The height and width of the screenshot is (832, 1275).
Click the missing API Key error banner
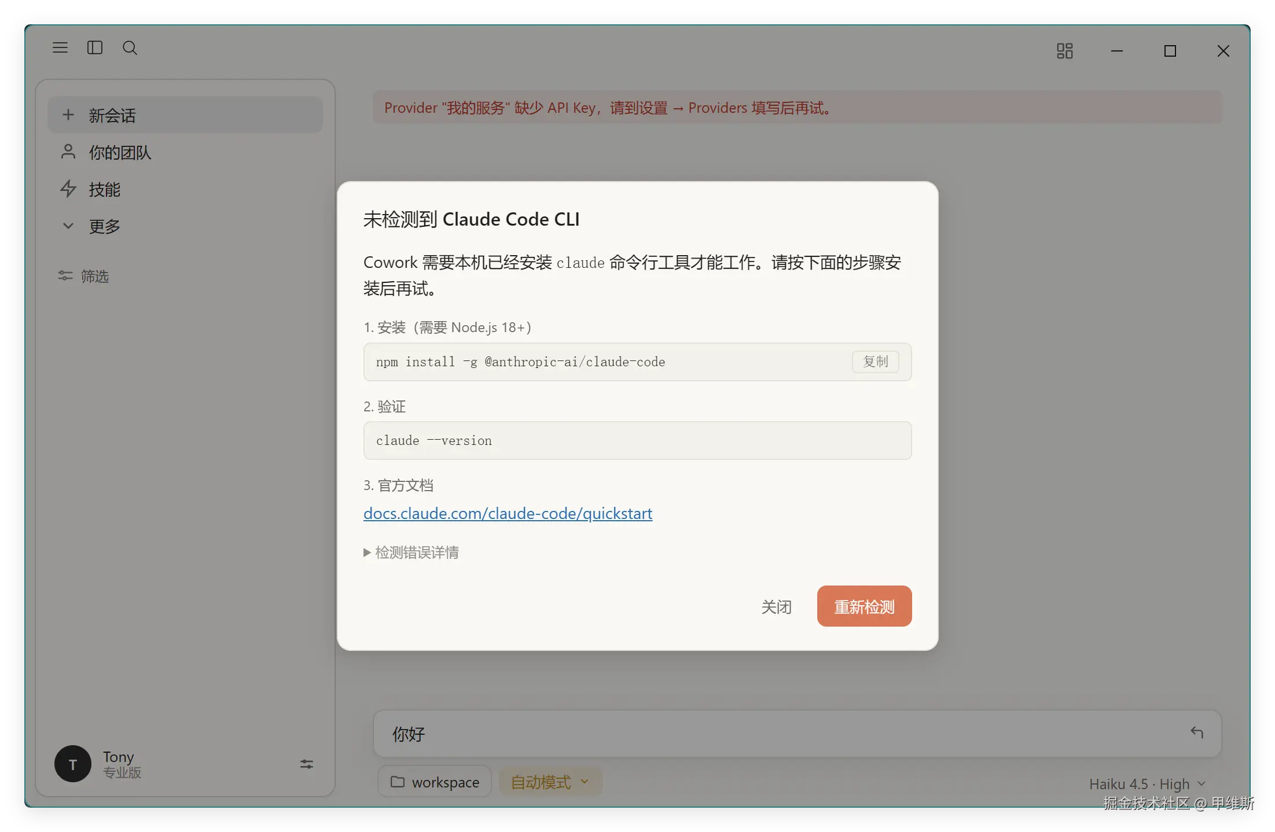coord(797,108)
